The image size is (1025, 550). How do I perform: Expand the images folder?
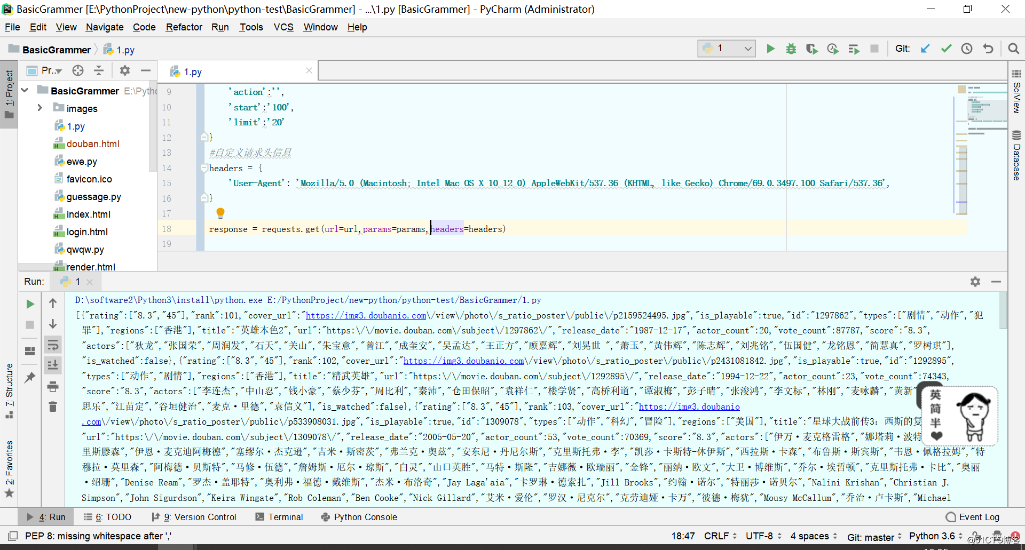[40, 108]
